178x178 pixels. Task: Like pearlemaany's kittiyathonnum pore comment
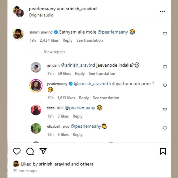[x=165, y=85]
